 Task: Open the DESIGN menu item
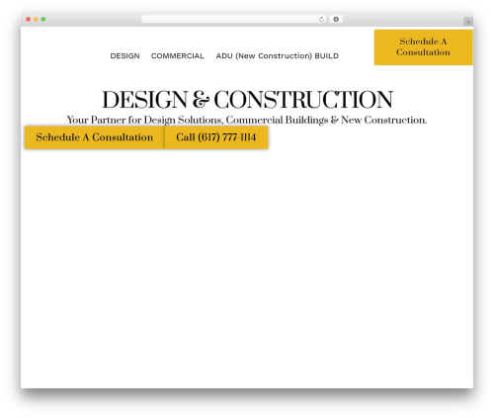click(124, 56)
